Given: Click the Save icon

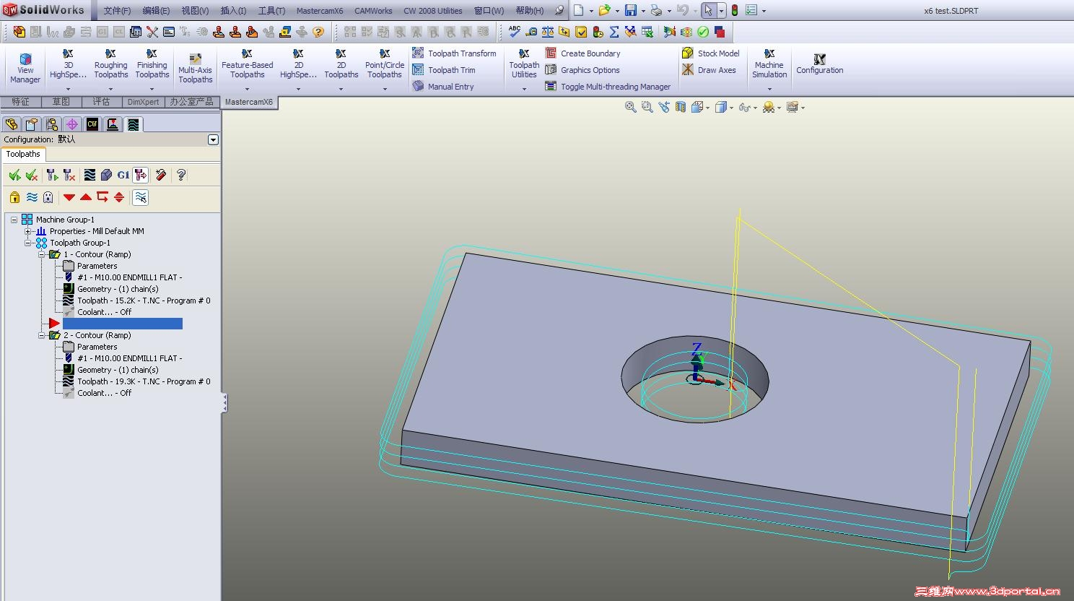Looking at the screenshot, I should (631, 11).
